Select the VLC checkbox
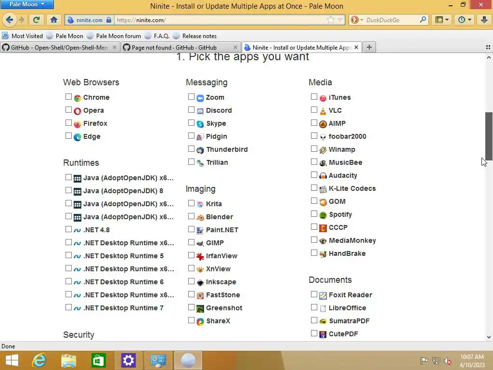Screen dimensions: 493x370 point(314,109)
